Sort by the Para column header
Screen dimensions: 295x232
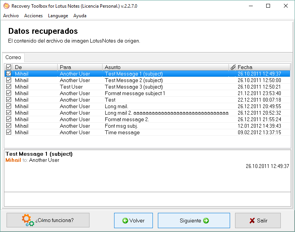coord(80,67)
